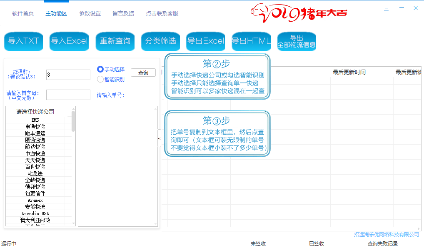Open the 参数设置 tab
The image size is (424, 248).
(x=90, y=13)
